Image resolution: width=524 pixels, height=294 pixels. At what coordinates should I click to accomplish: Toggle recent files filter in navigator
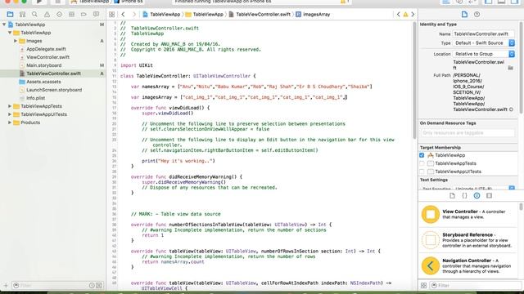click(92, 285)
